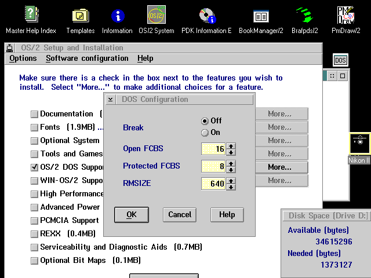Image resolution: width=371 pixels, height=278 pixels.
Task: Open the Information desktop icon
Action: 117,16
